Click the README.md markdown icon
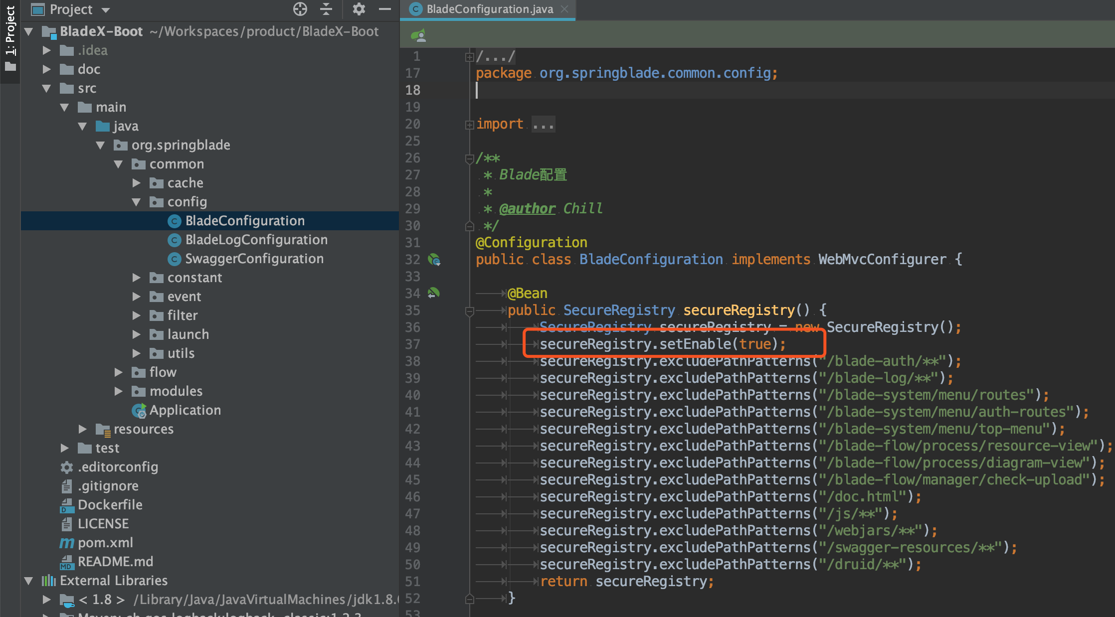The image size is (1115, 617). pyautogui.click(x=67, y=562)
